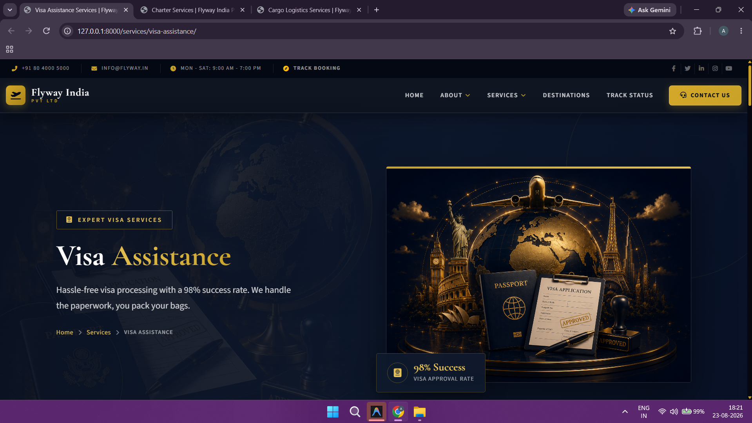This screenshot has height=423, width=752.
Task: Open the Twitter social icon
Action: (x=687, y=68)
